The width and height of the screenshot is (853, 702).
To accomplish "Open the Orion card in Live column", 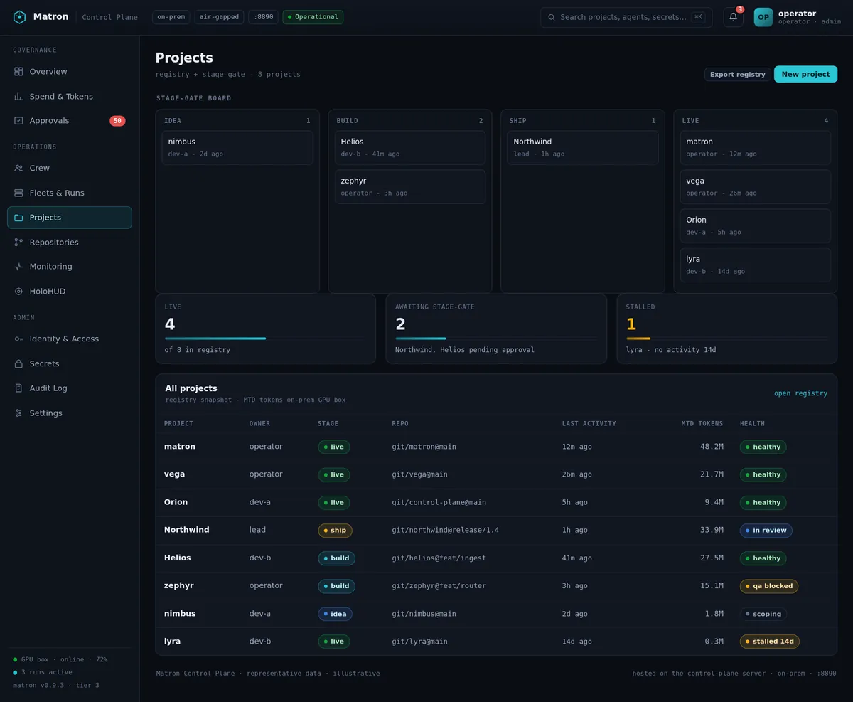I will [756, 225].
